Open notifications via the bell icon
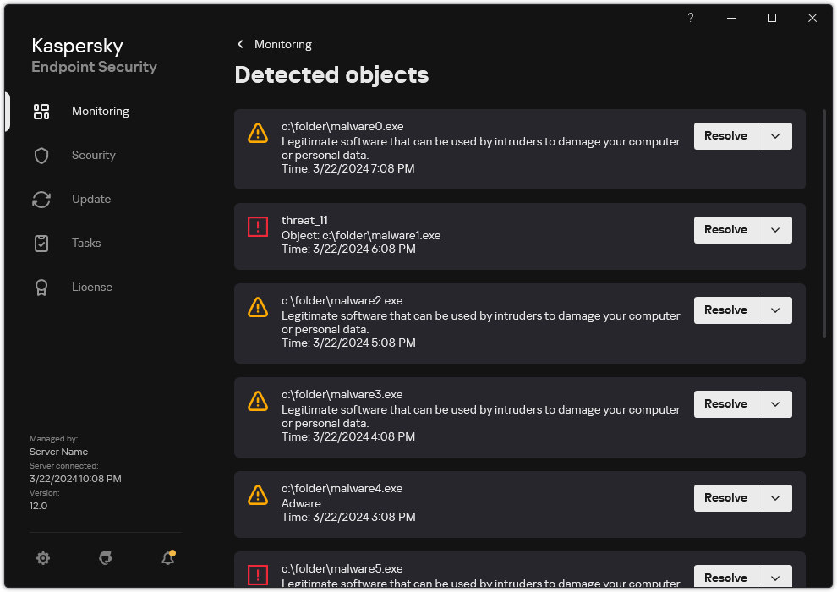This screenshot has width=837, height=592. [x=167, y=558]
